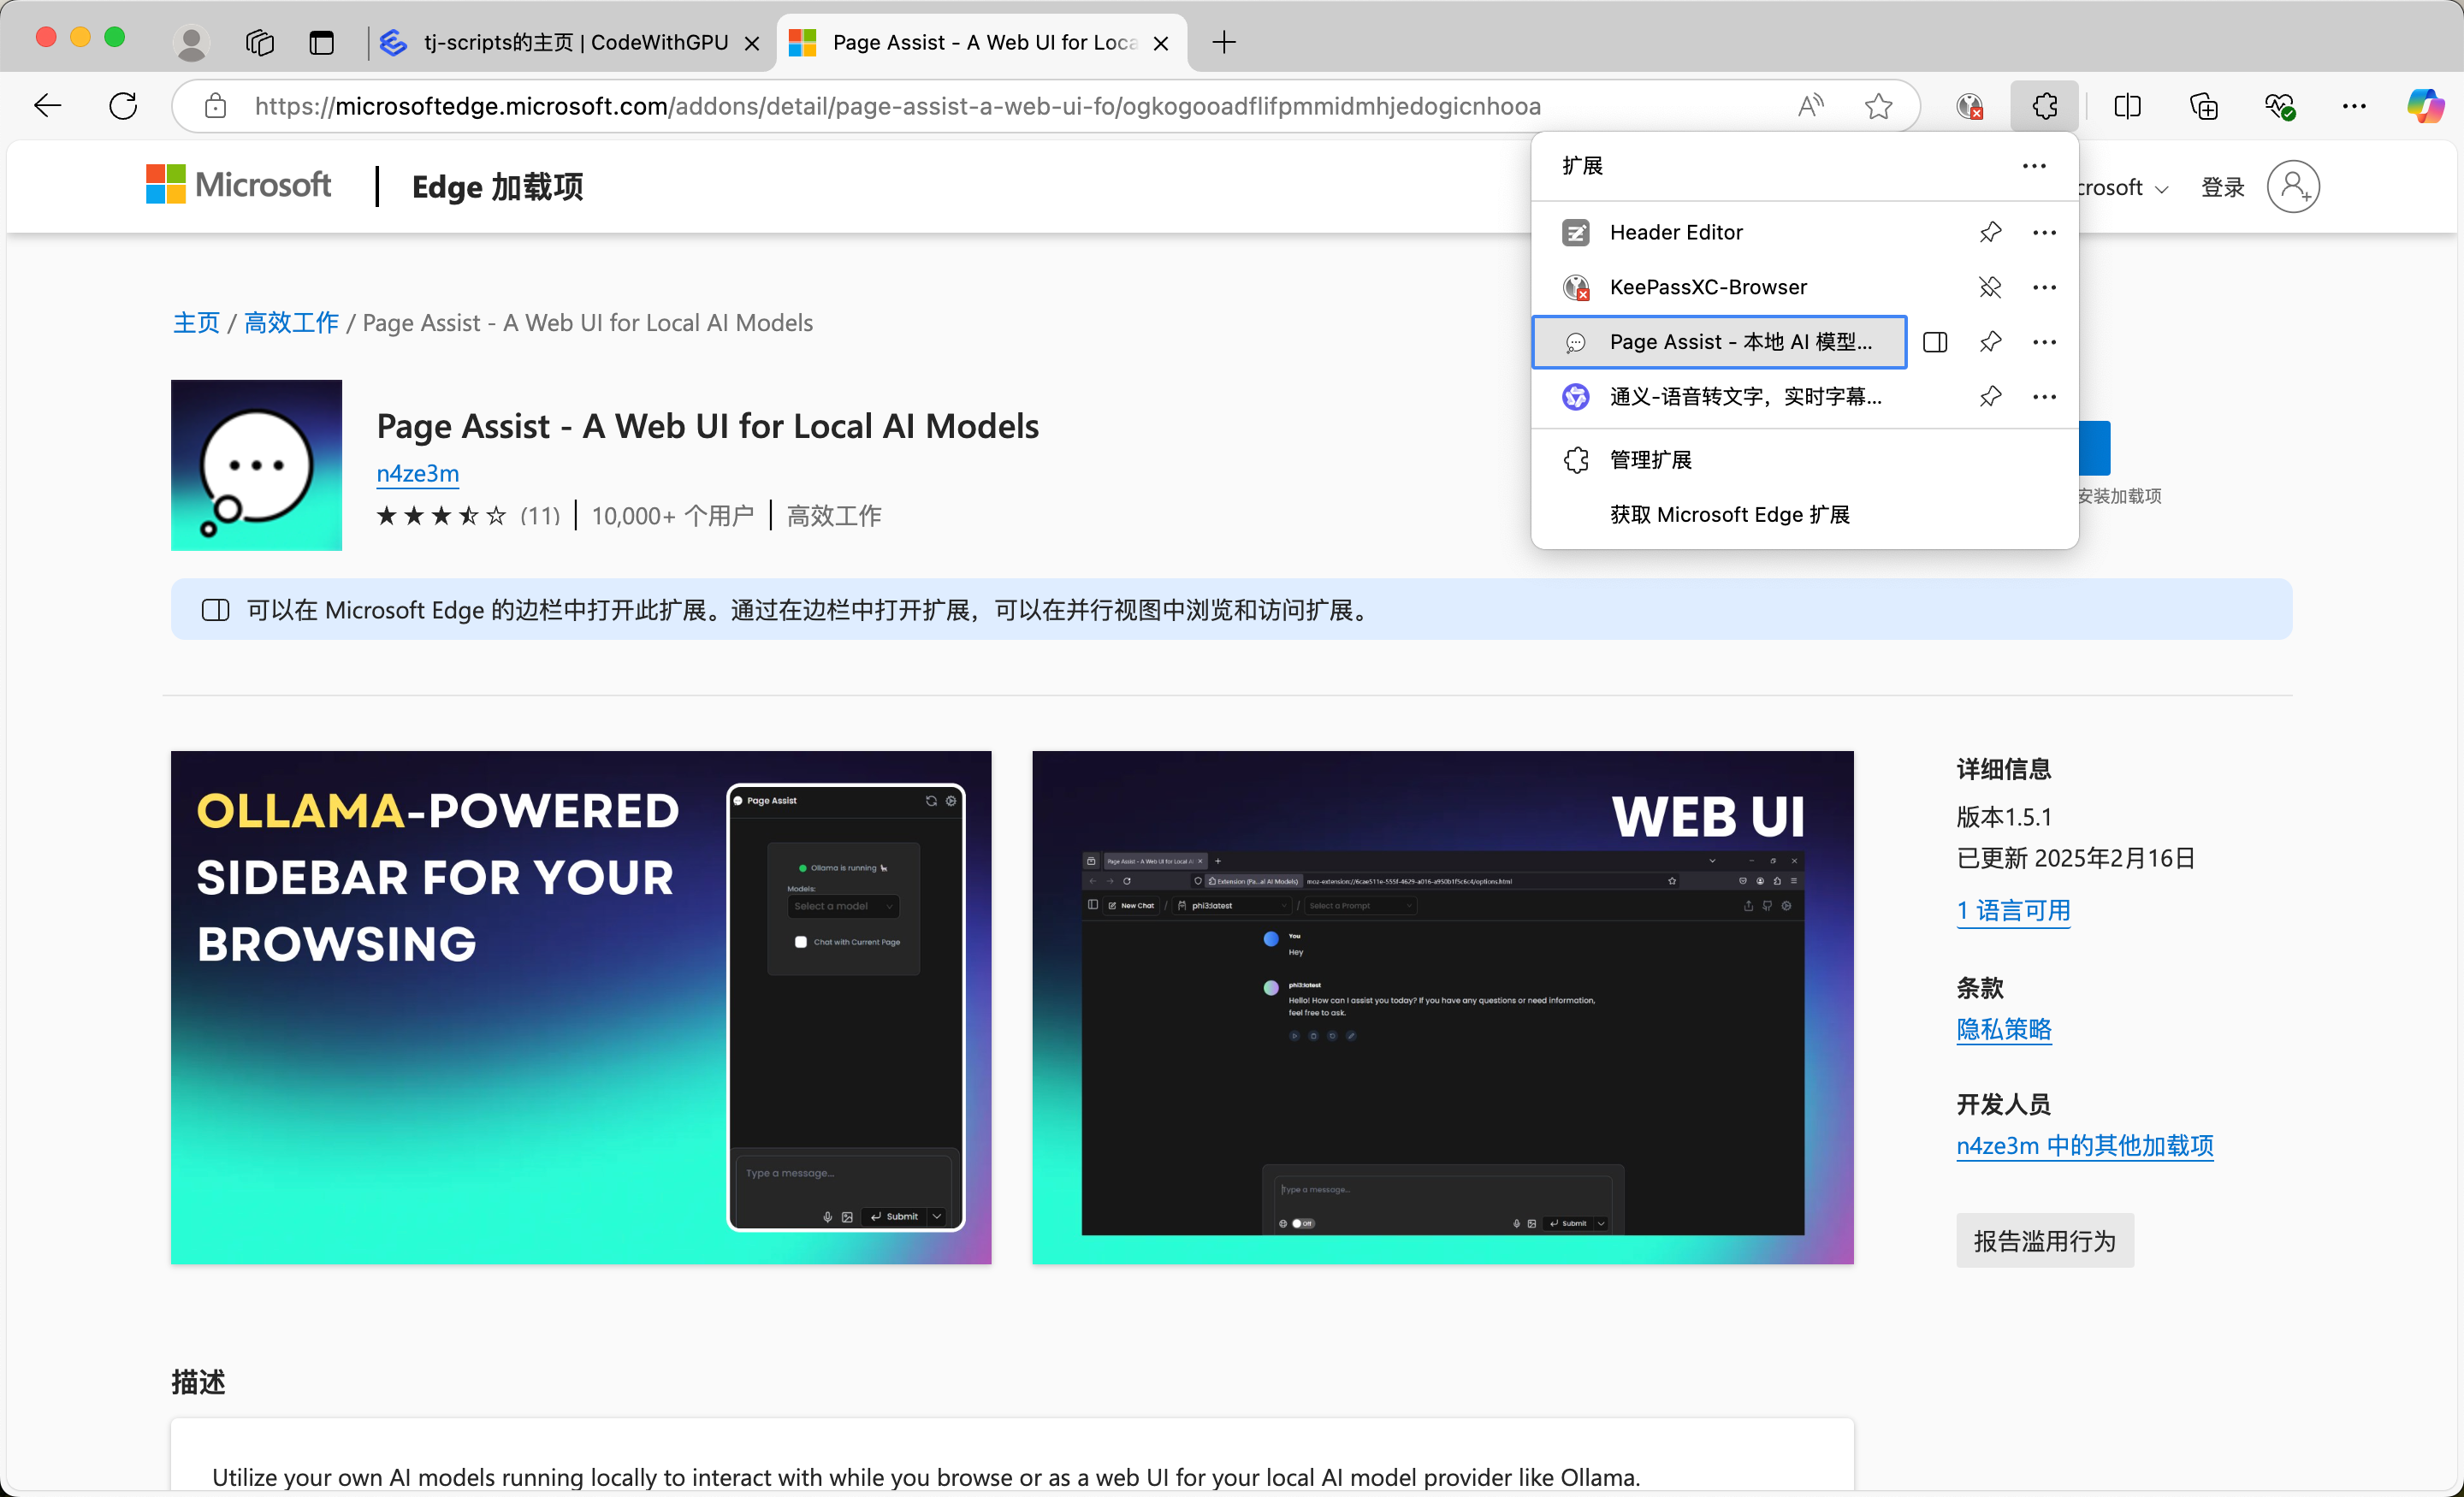Follow the 主页 breadcrumb link
2464x1497 pixels.
coord(196,323)
